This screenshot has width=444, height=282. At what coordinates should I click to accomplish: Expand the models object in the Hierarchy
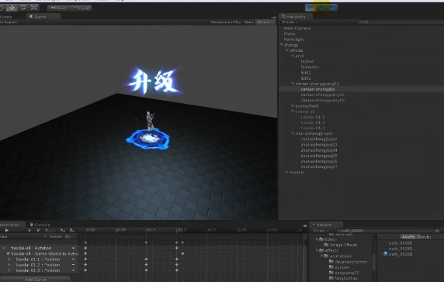coord(287,172)
